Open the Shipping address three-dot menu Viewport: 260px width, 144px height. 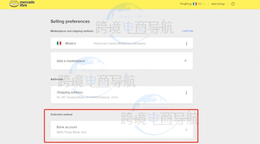(186, 93)
